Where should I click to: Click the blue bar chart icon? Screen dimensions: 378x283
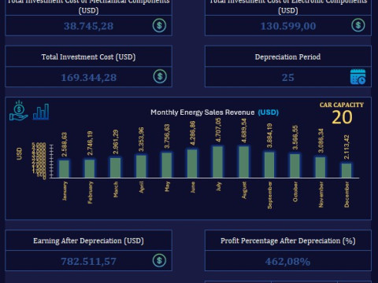pyautogui.click(x=41, y=112)
